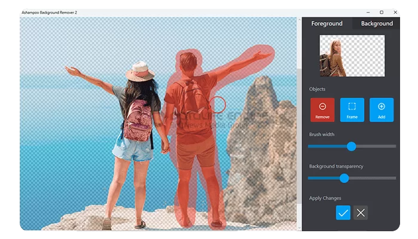Click the Background transparency slider handle
Screen dimensions: 418x239
[x=344, y=178]
